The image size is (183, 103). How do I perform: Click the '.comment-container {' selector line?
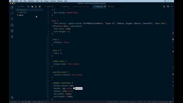[x=62, y=83]
